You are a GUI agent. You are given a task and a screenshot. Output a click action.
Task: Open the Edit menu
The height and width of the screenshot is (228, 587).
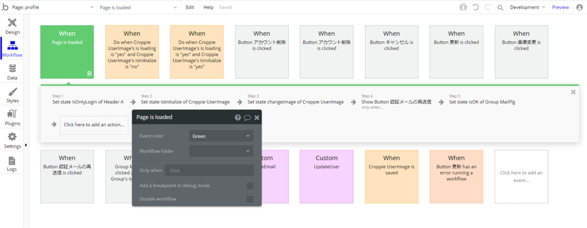click(x=190, y=7)
